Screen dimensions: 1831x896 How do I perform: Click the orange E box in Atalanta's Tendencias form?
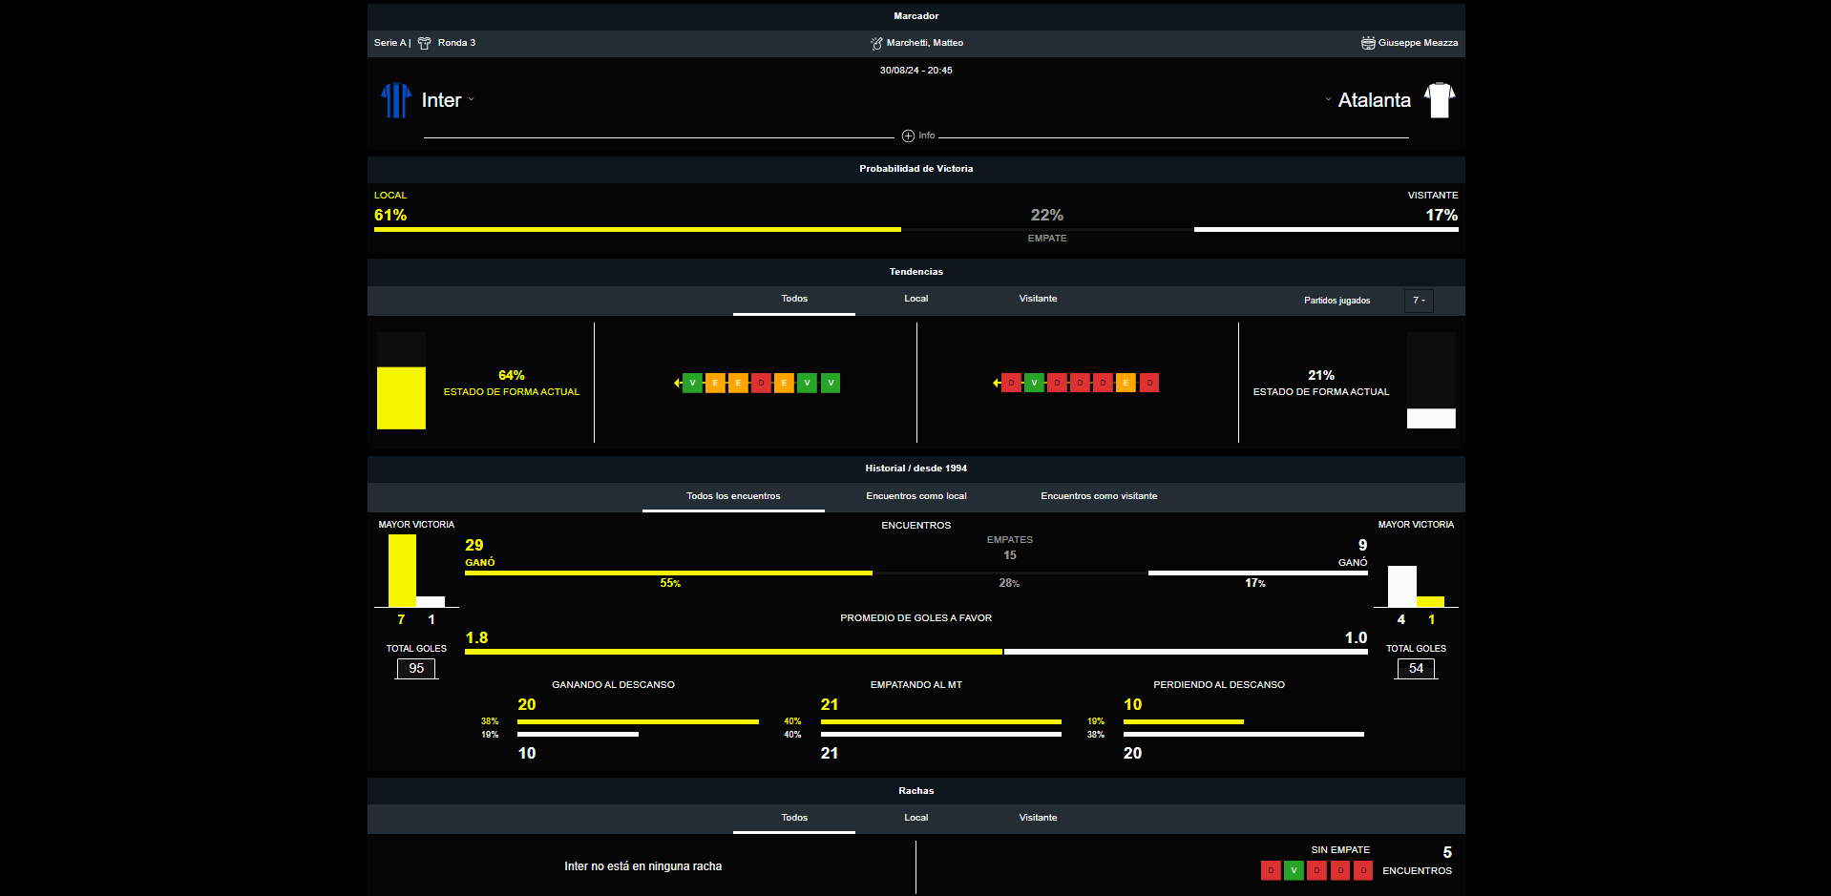(1126, 383)
